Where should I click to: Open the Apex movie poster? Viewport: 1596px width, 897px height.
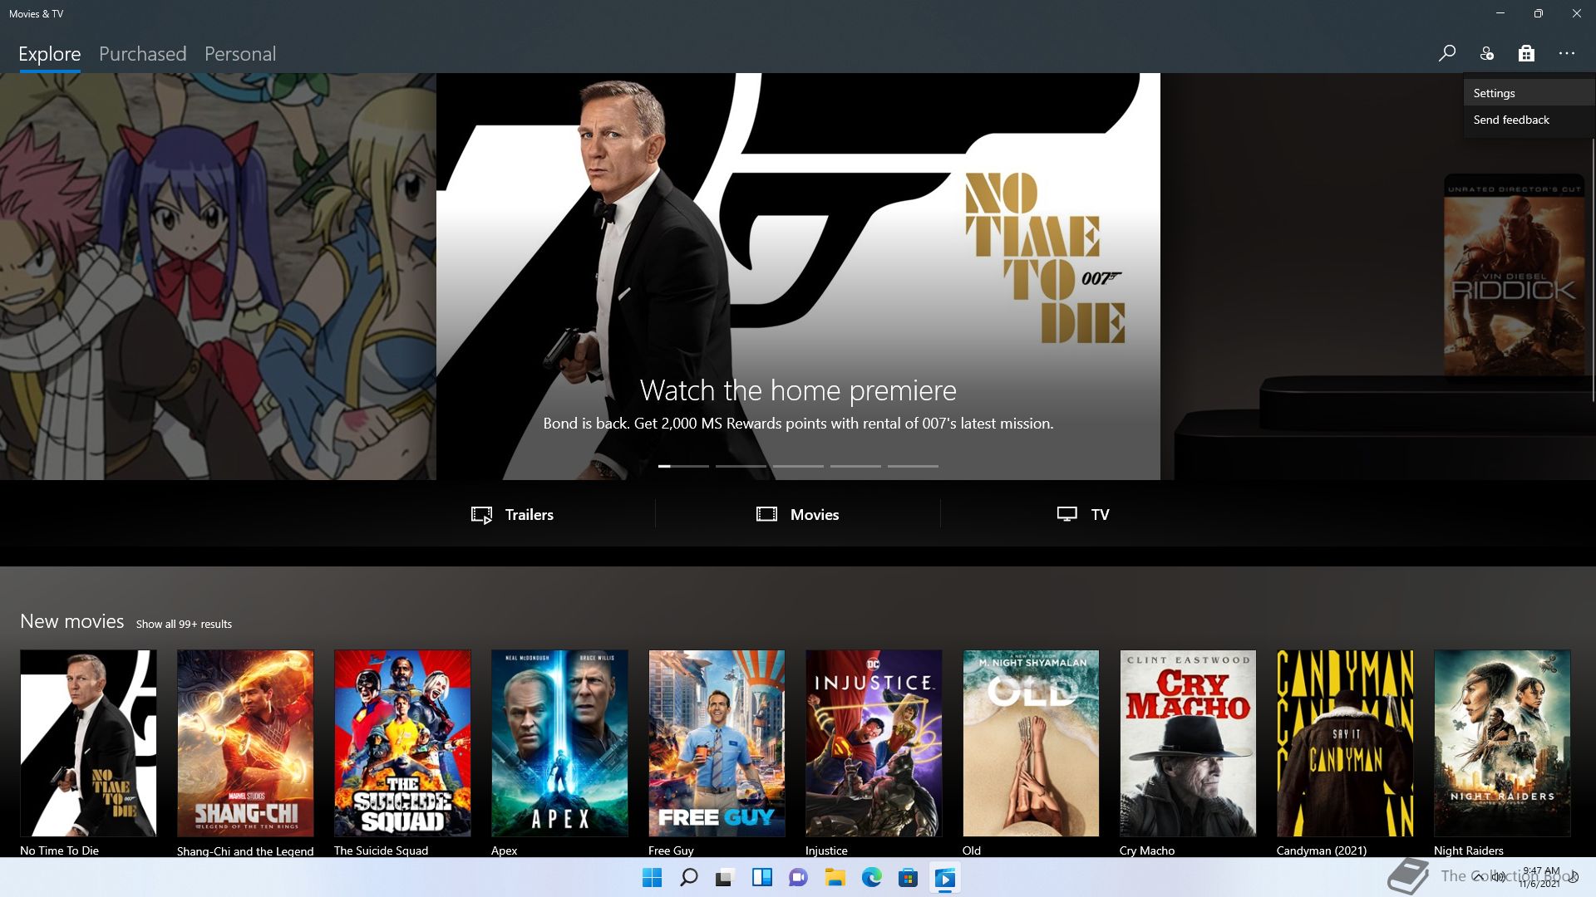[559, 743]
